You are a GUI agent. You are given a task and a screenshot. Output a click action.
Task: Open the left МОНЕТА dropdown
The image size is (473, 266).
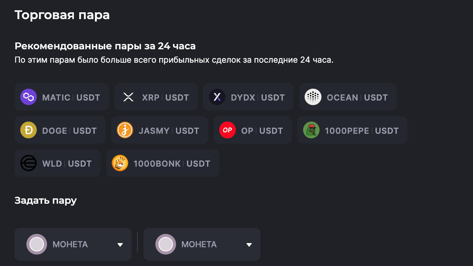(x=73, y=244)
